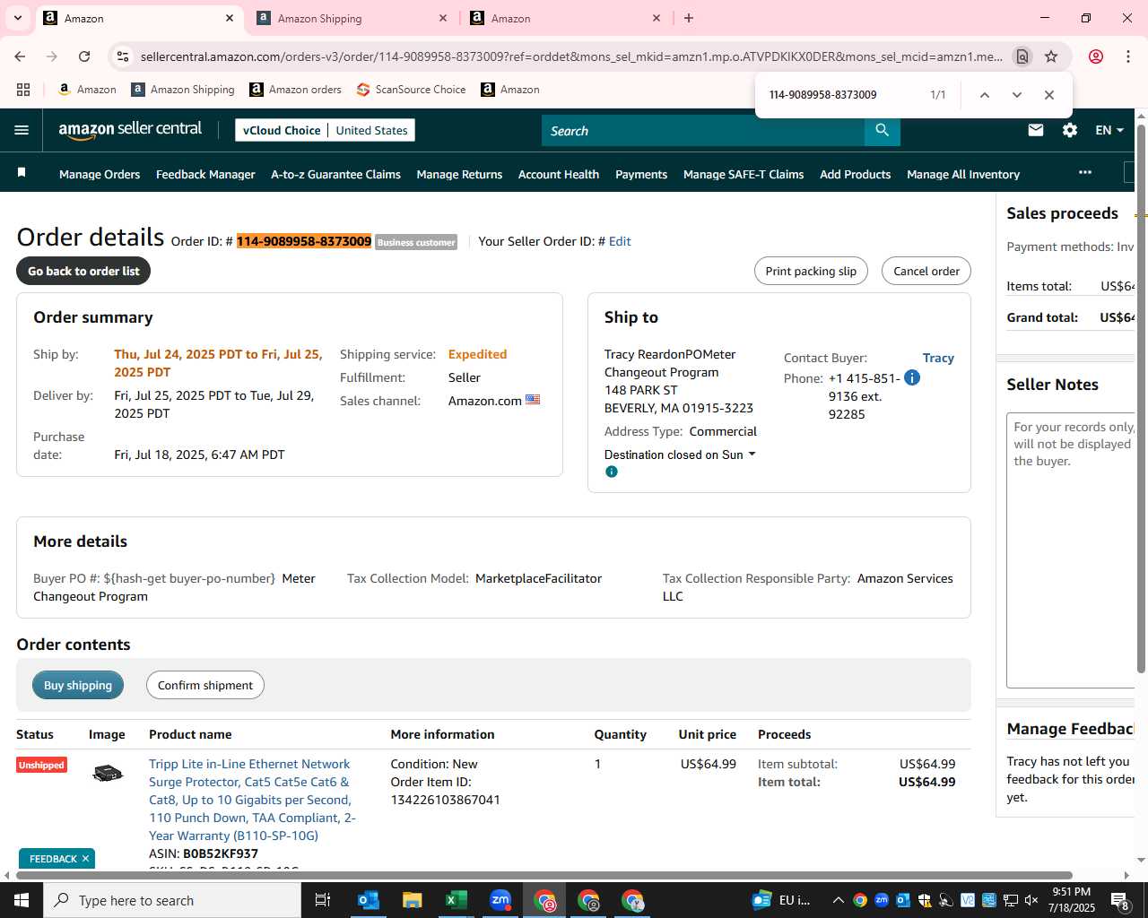Viewport: 1148px width, 918px height.
Task: Click the Cancel order button
Action: 926,271
